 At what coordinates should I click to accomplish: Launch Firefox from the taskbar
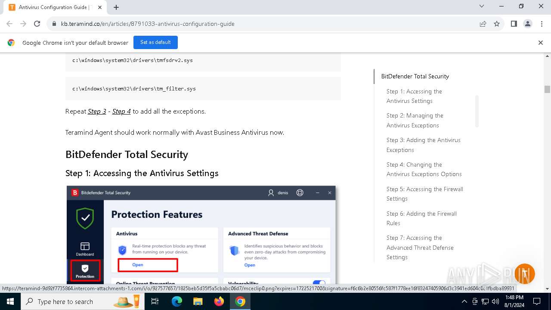tap(219, 301)
